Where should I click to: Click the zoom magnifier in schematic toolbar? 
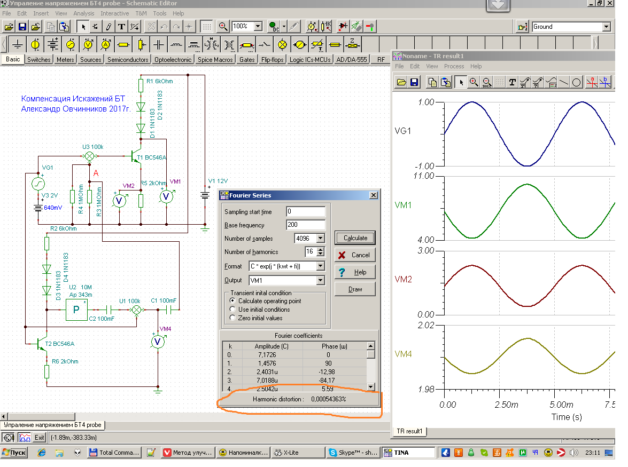coord(223,26)
